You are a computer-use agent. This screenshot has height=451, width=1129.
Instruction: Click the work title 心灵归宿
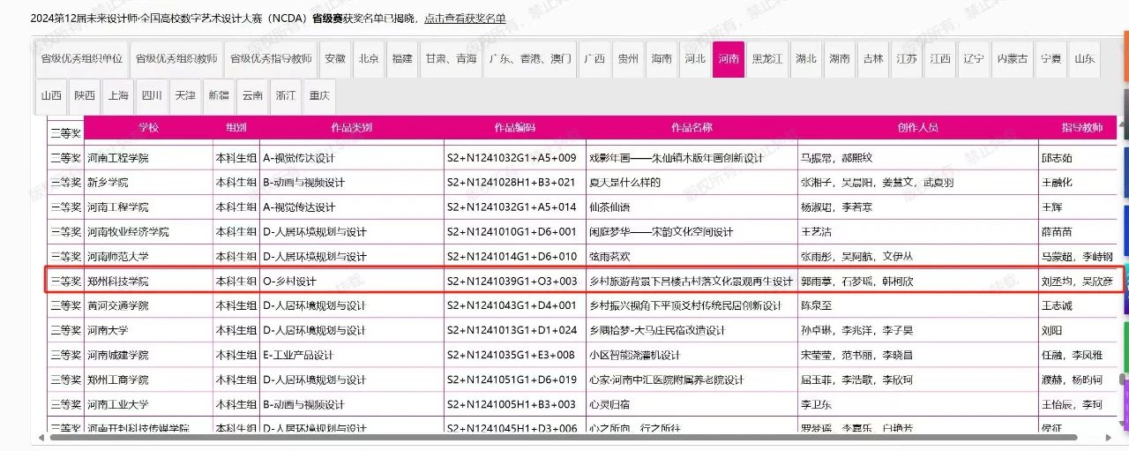tap(610, 405)
